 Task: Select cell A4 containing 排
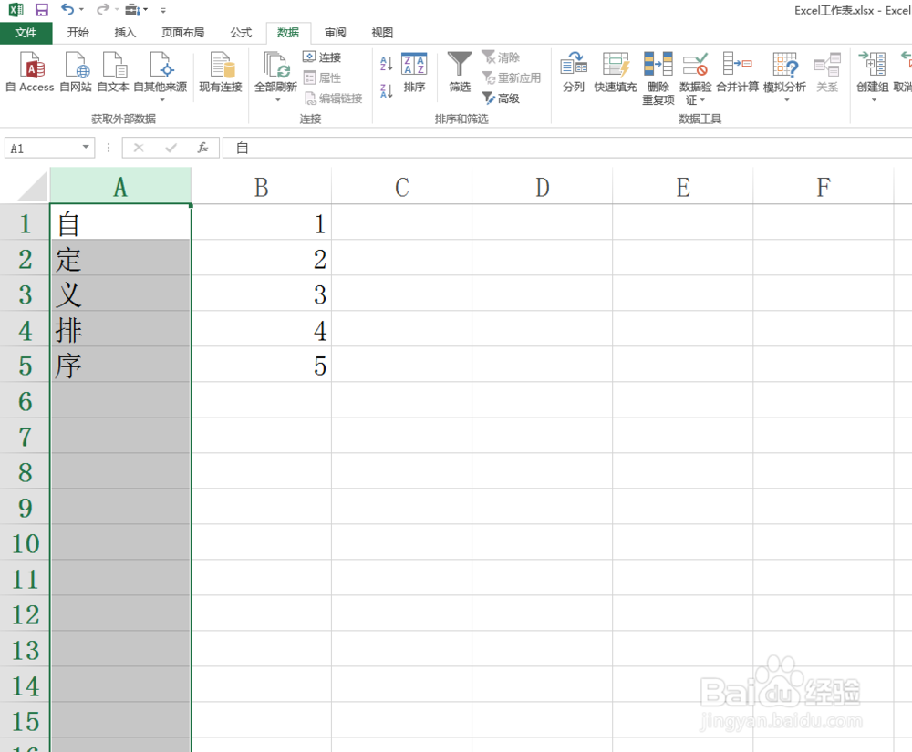coord(120,329)
